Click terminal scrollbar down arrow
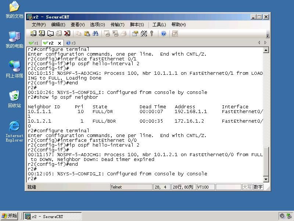This screenshot has height=221, width=294. (x=266, y=179)
